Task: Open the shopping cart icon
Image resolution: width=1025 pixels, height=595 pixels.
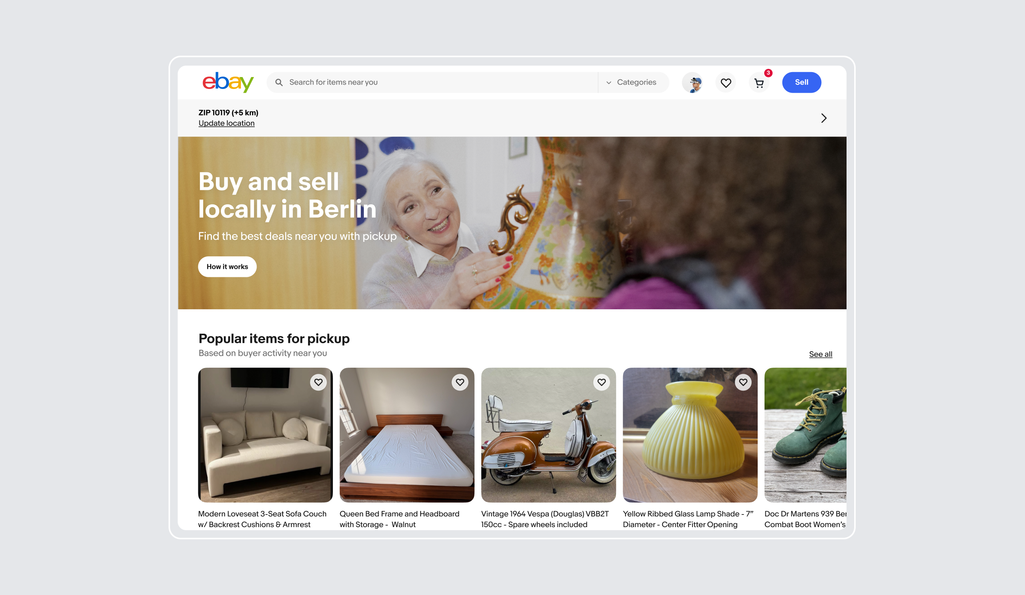Action: click(x=759, y=83)
